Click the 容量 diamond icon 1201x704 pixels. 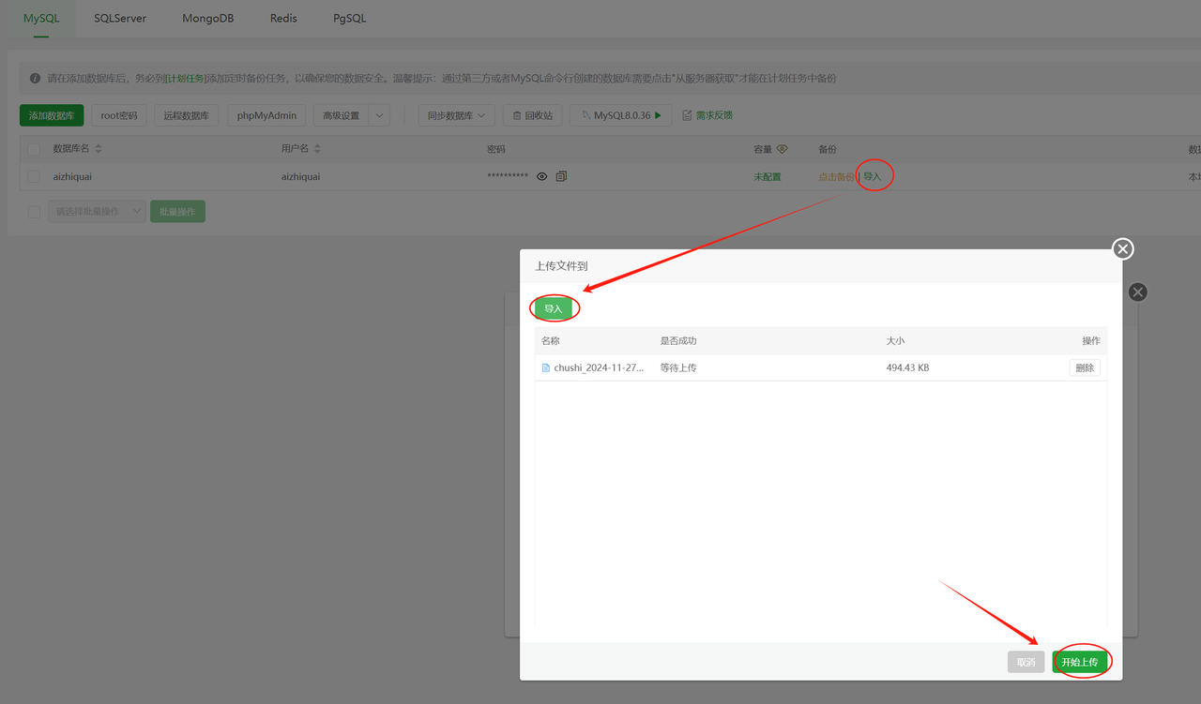point(782,149)
